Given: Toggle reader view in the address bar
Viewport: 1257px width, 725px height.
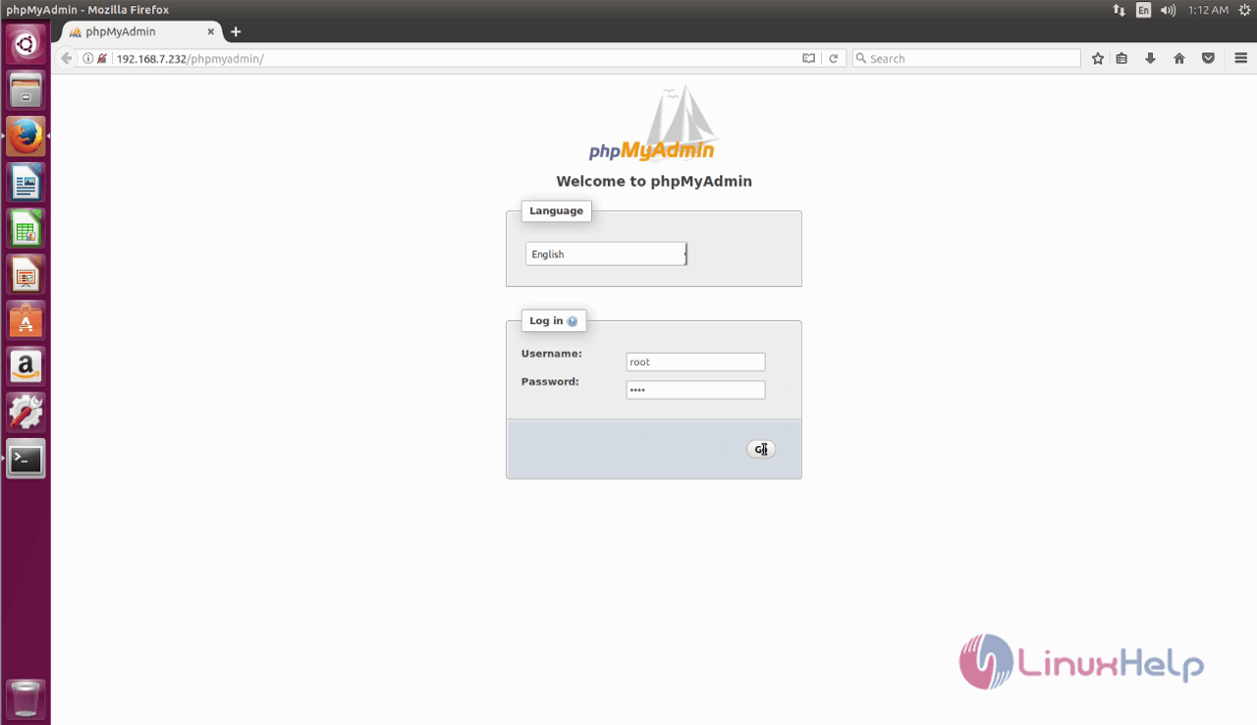Looking at the screenshot, I should [808, 59].
